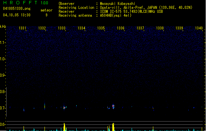Click the 'Observer' field label
206x131 pixels.
[x=66, y=4]
